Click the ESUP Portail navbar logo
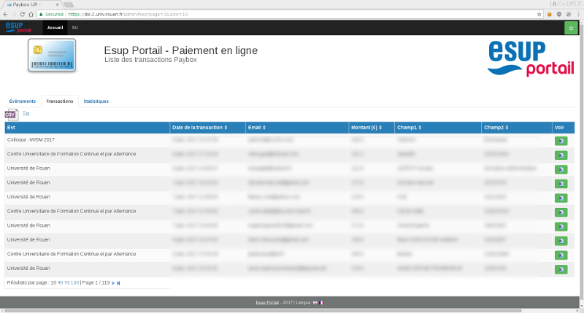 click(19, 28)
